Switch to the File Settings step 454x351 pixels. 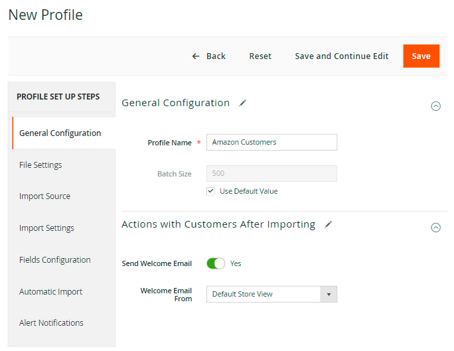pyautogui.click(x=40, y=165)
